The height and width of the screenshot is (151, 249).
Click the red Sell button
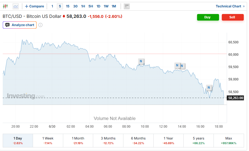click(x=233, y=17)
